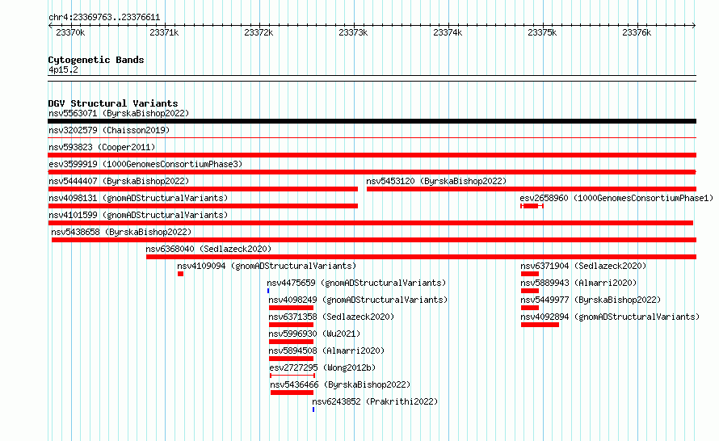Click the 23374k ruler tick label
Screen dimensions: 719x441
click(x=448, y=32)
